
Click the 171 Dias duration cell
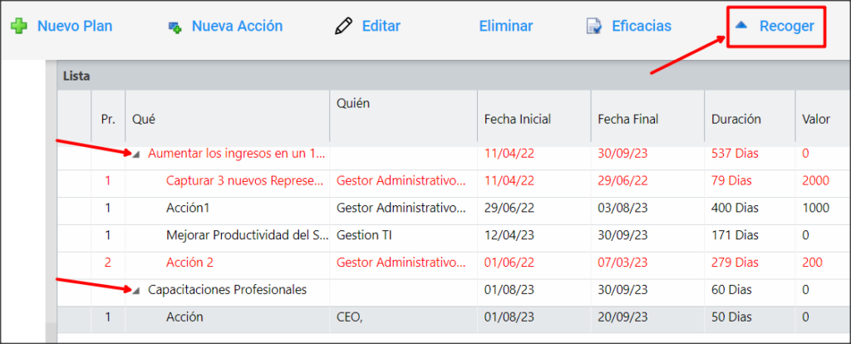(x=735, y=235)
